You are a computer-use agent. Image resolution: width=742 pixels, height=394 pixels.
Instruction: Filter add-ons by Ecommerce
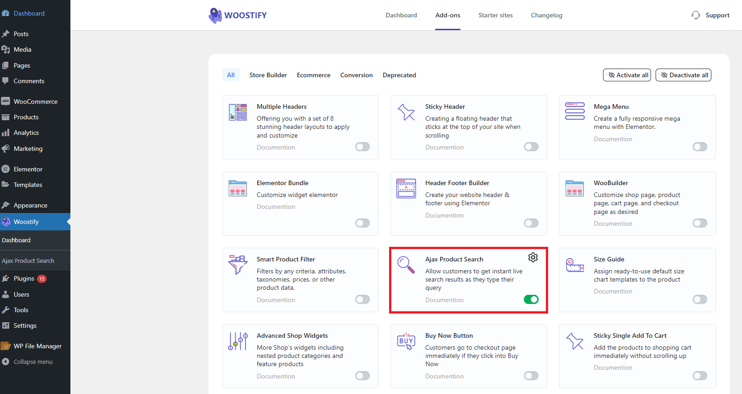pos(314,75)
